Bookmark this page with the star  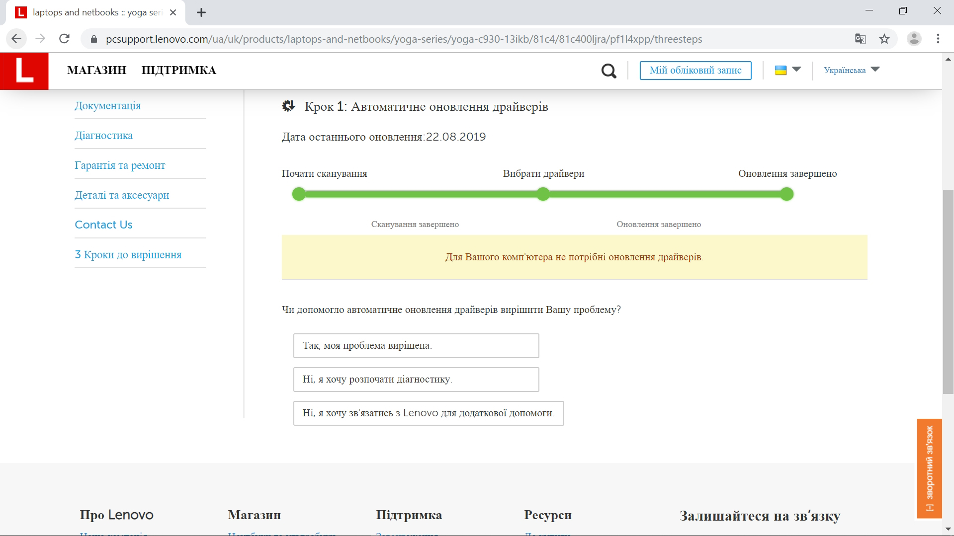tap(884, 39)
